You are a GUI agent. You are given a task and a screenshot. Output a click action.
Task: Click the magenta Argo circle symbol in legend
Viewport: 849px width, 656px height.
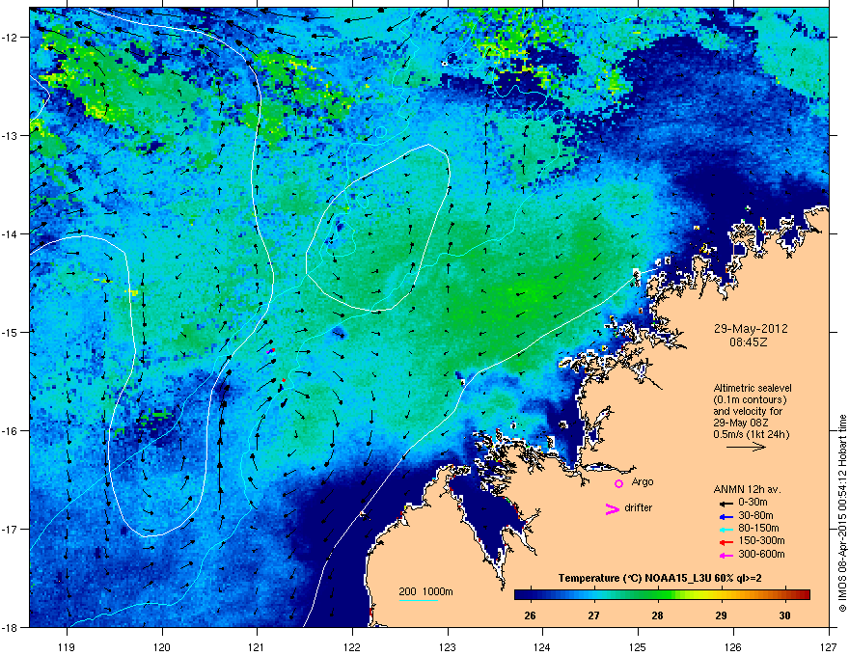coord(618,483)
